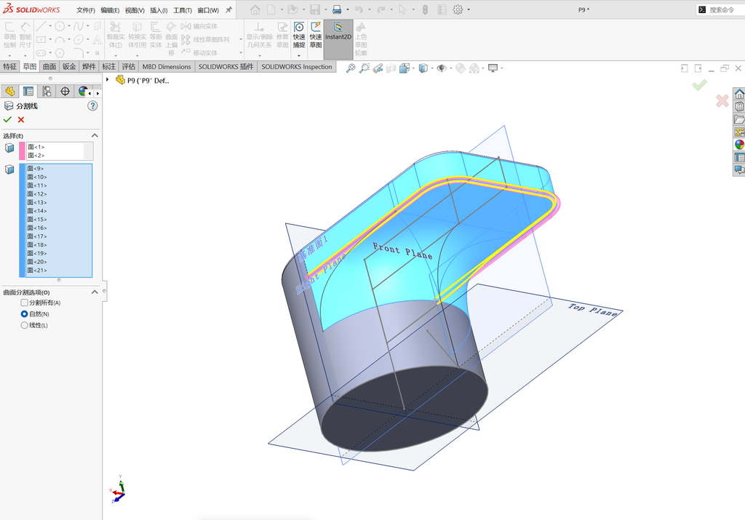The image size is (745, 520).
Task: Expand the P9 flyout design tree
Action: point(108,80)
